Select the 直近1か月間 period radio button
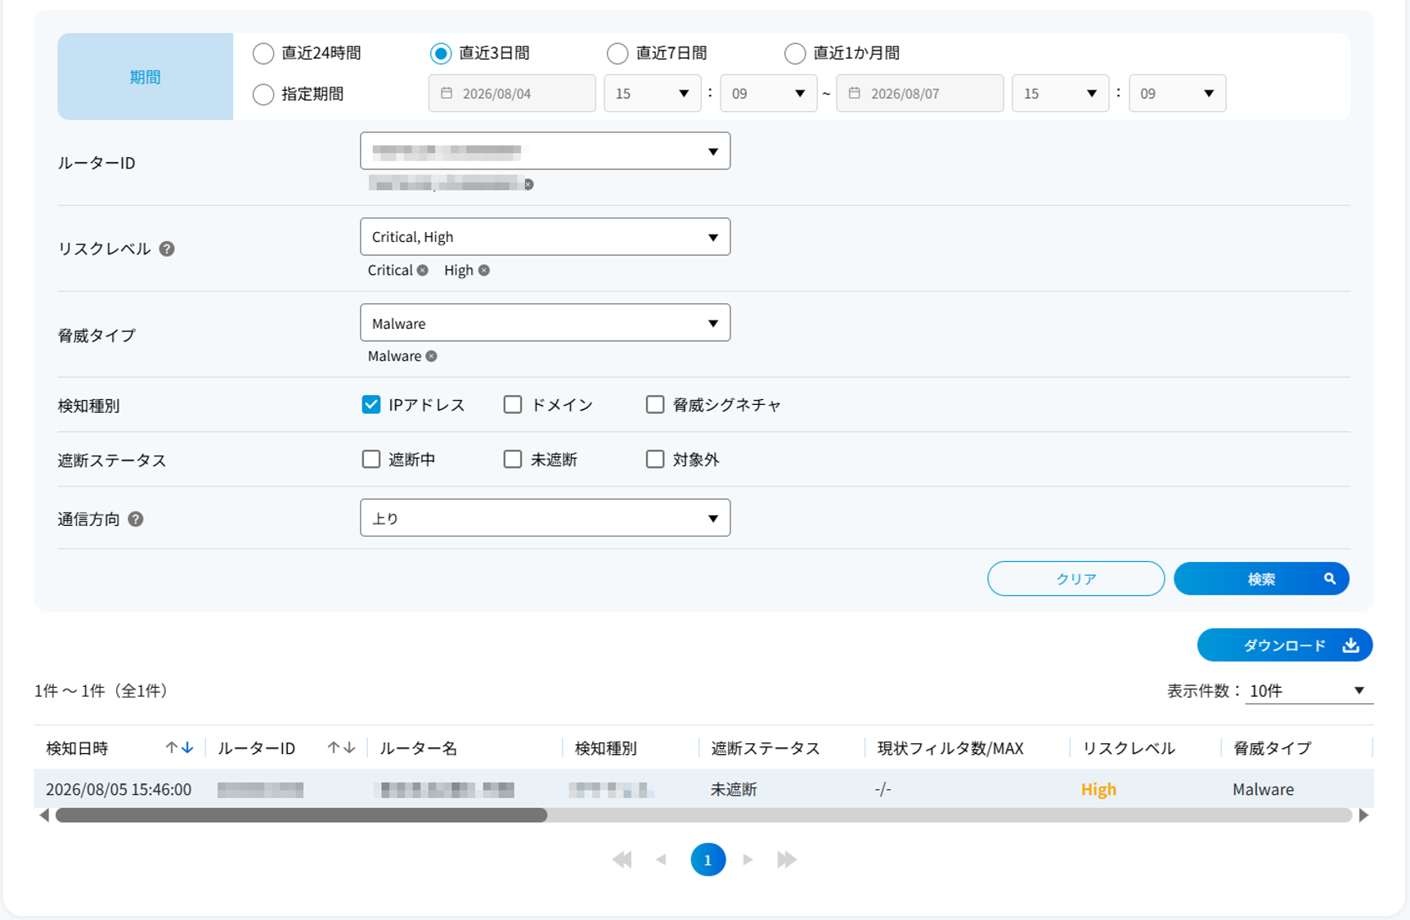This screenshot has height=920, width=1410. tap(795, 54)
